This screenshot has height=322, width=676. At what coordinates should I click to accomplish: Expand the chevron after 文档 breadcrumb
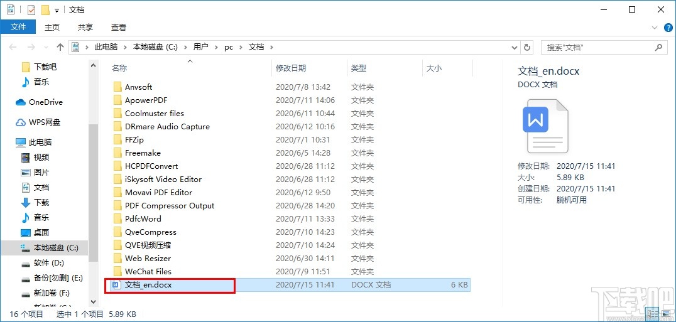click(x=271, y=47)
